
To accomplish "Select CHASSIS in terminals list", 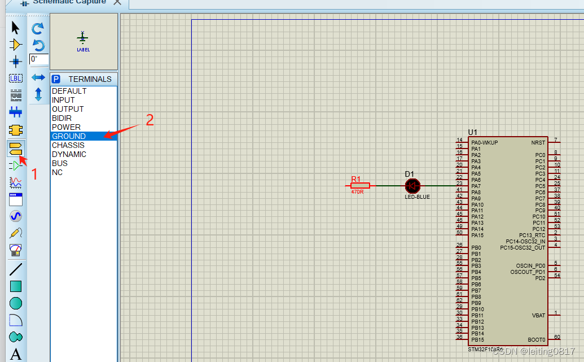I will pos(84,145).
